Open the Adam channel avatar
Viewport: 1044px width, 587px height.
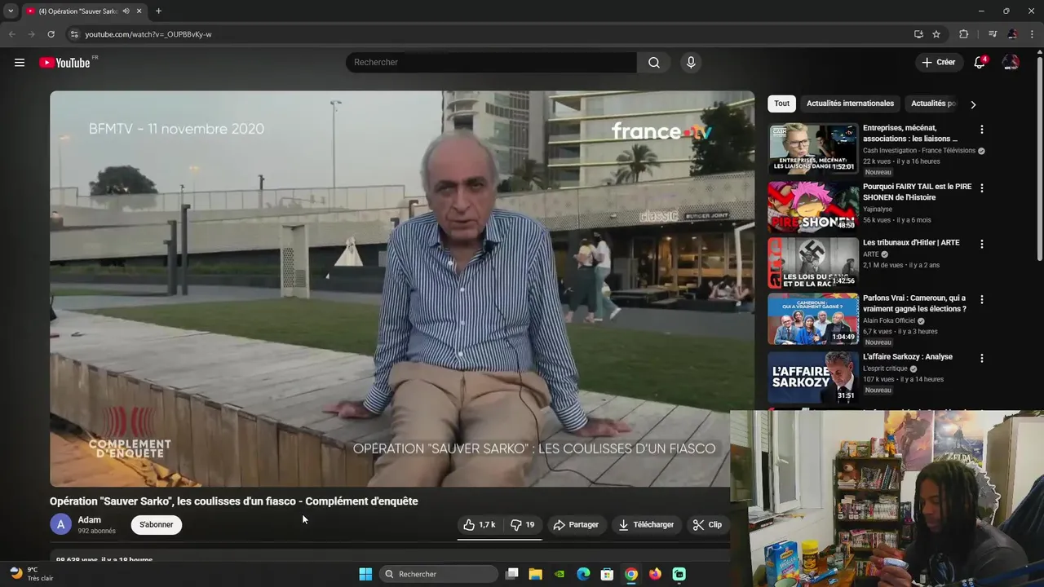pyautogui.click(x=61, y=524)
